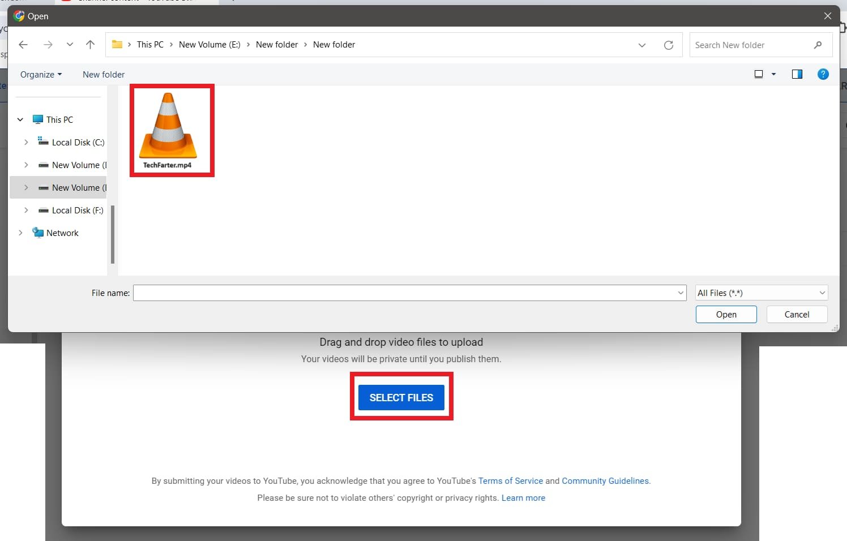Expand Local Disk (C:) in sidebar
This screenshot has width=847, height=541.
[26, 142]
